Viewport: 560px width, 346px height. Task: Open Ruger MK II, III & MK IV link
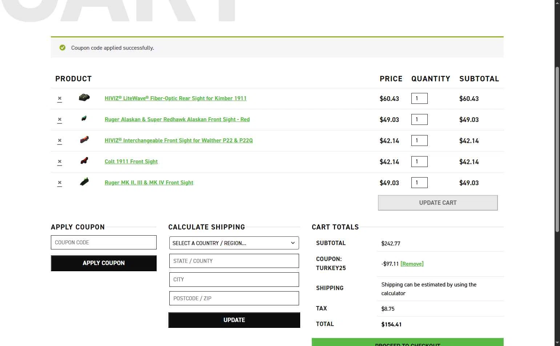click(149, 183)
